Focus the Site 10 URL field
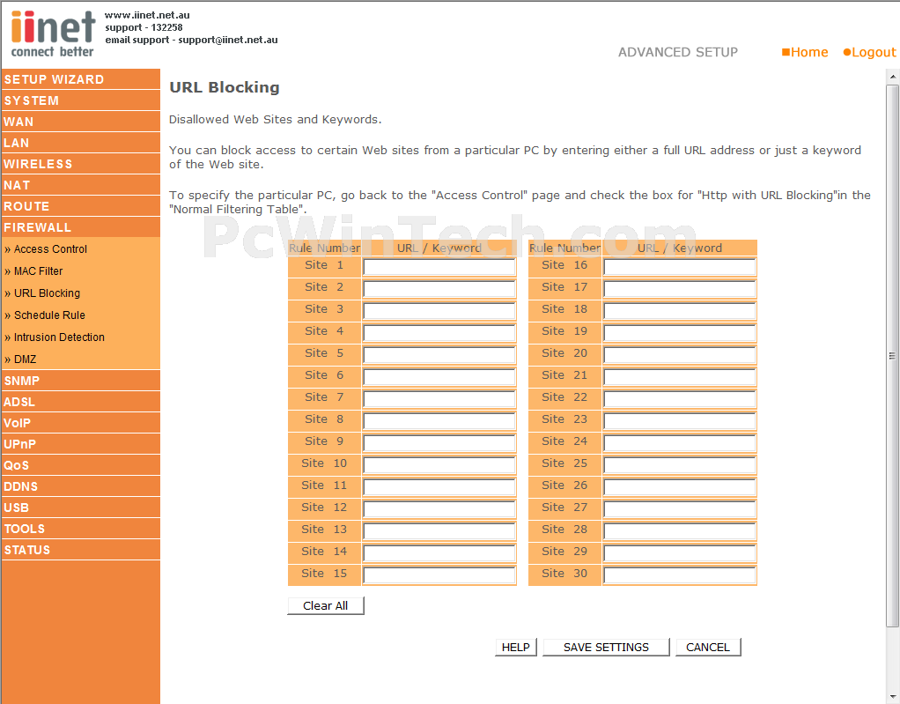 coord(439,465)
